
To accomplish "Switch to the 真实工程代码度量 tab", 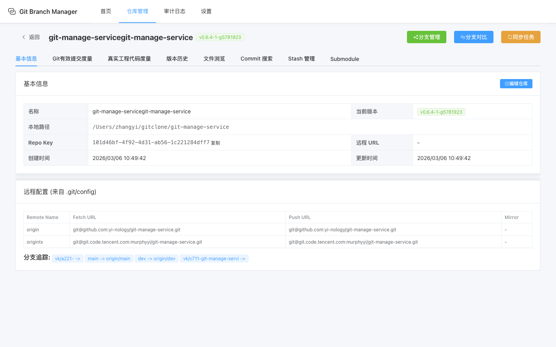I will coord(129,59).
